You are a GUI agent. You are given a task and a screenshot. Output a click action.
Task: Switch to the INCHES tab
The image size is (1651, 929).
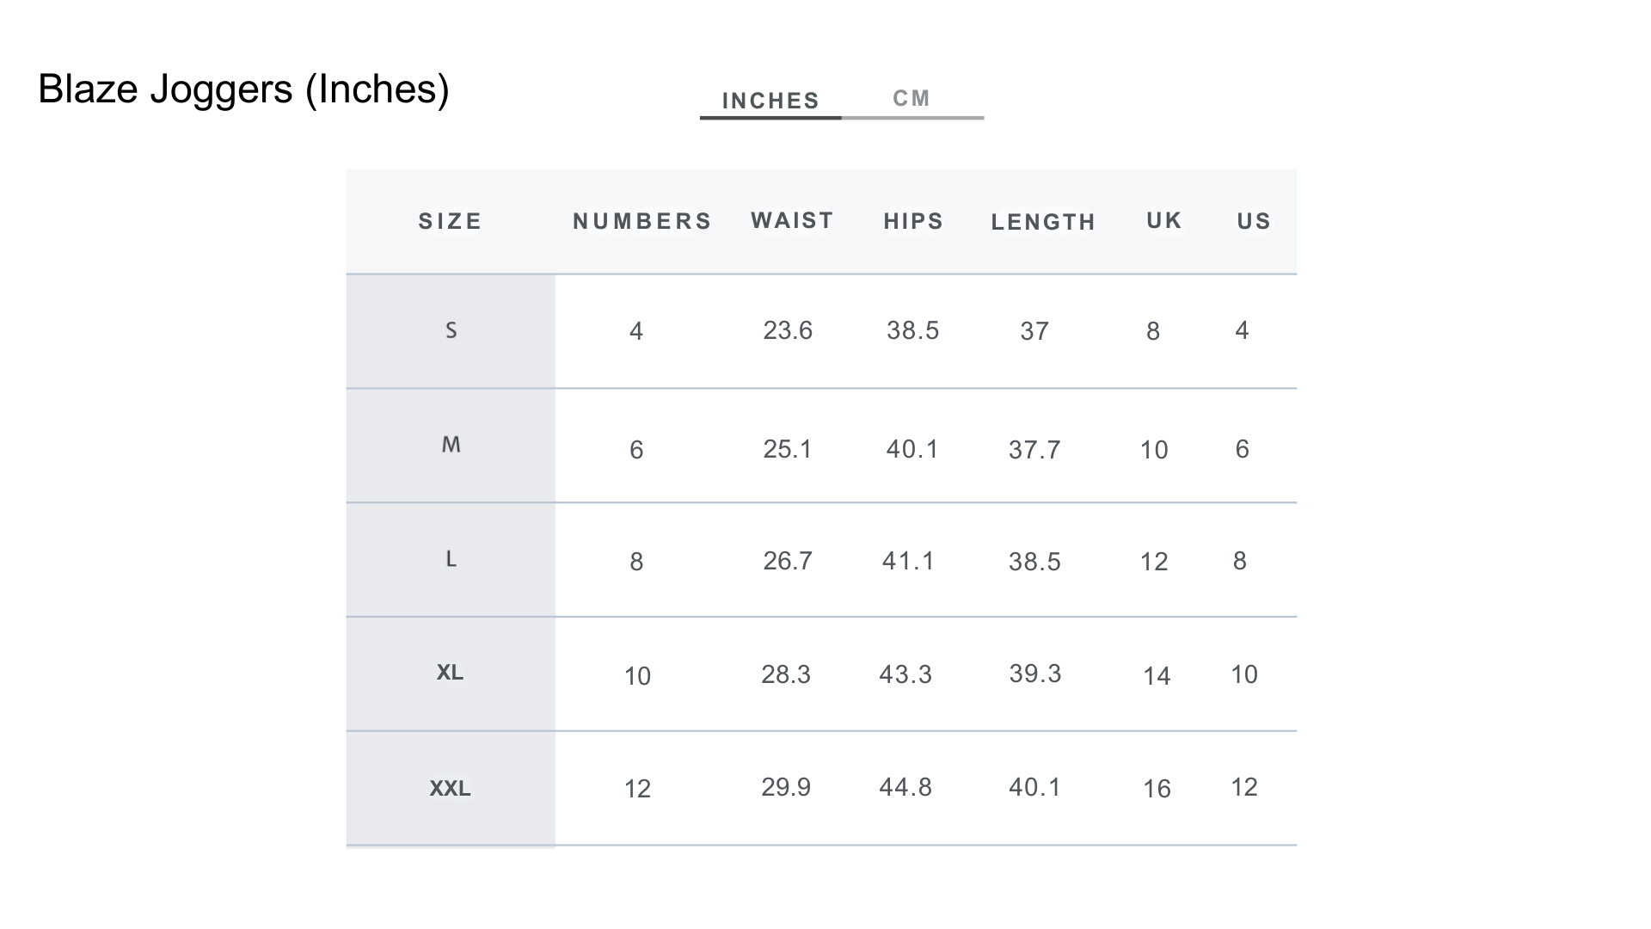click(x=770, y=101)
